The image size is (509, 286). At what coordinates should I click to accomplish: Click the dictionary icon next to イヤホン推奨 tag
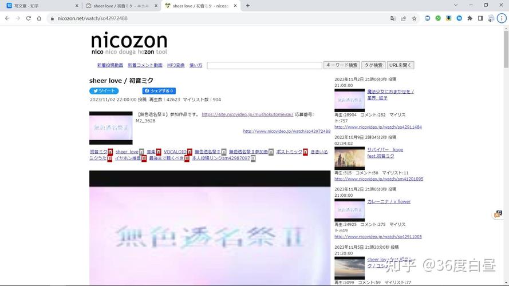click(144, 158)
